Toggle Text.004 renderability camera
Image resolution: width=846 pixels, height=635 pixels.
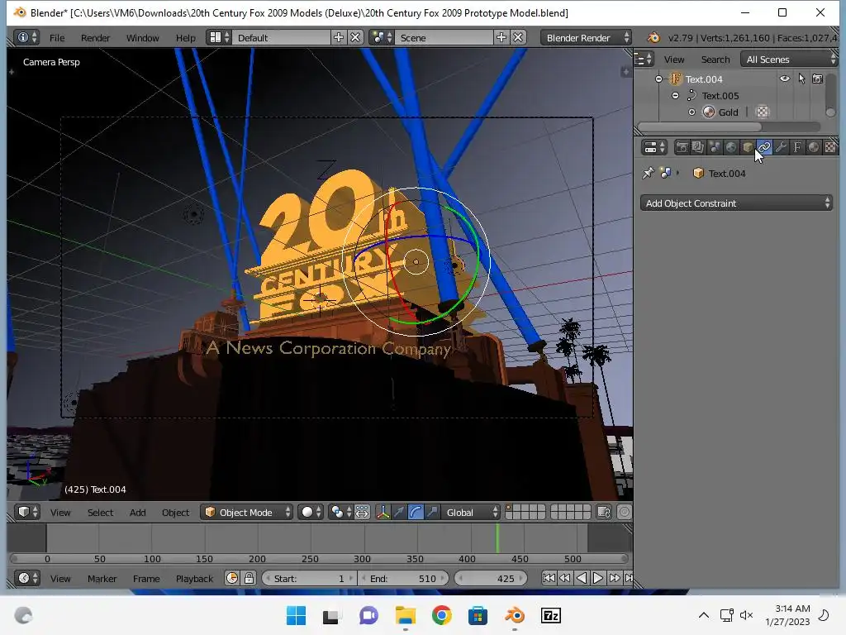pyautogui.click(x=817, y=79)
